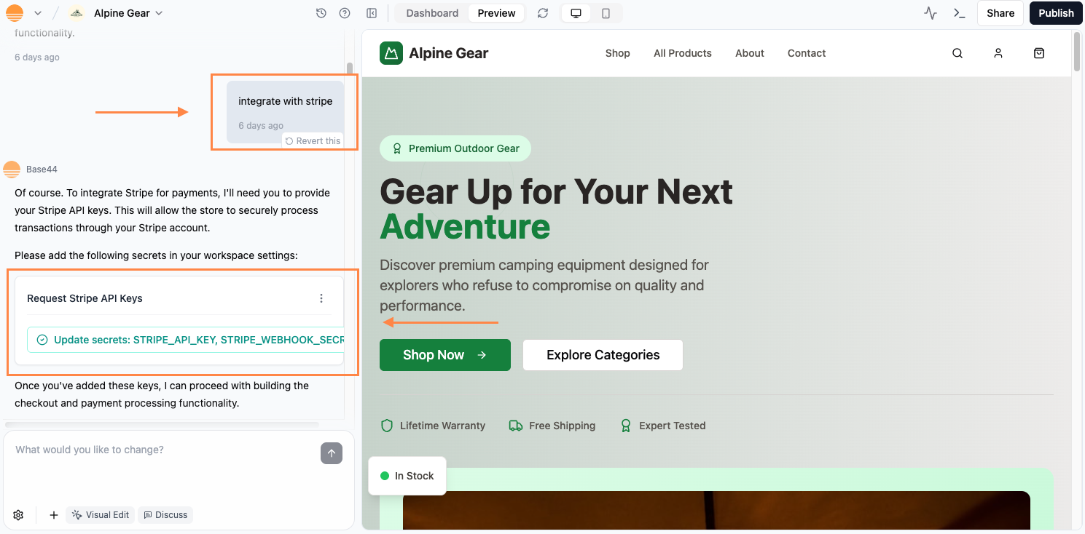
Task: Open the terminal console icon
Action: point(960,13)
